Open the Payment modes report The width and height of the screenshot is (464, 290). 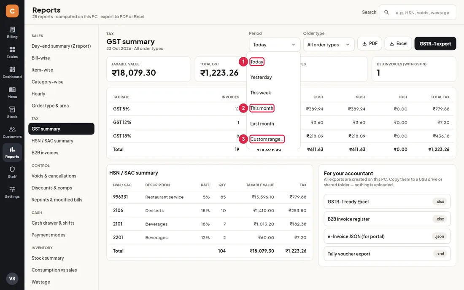pyautogui.click(x=61, y=235)
